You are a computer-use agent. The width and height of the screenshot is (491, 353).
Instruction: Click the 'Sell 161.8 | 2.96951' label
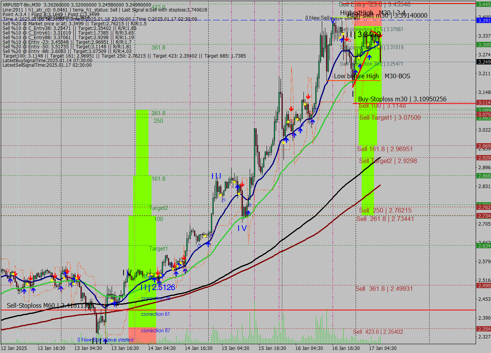385,149
